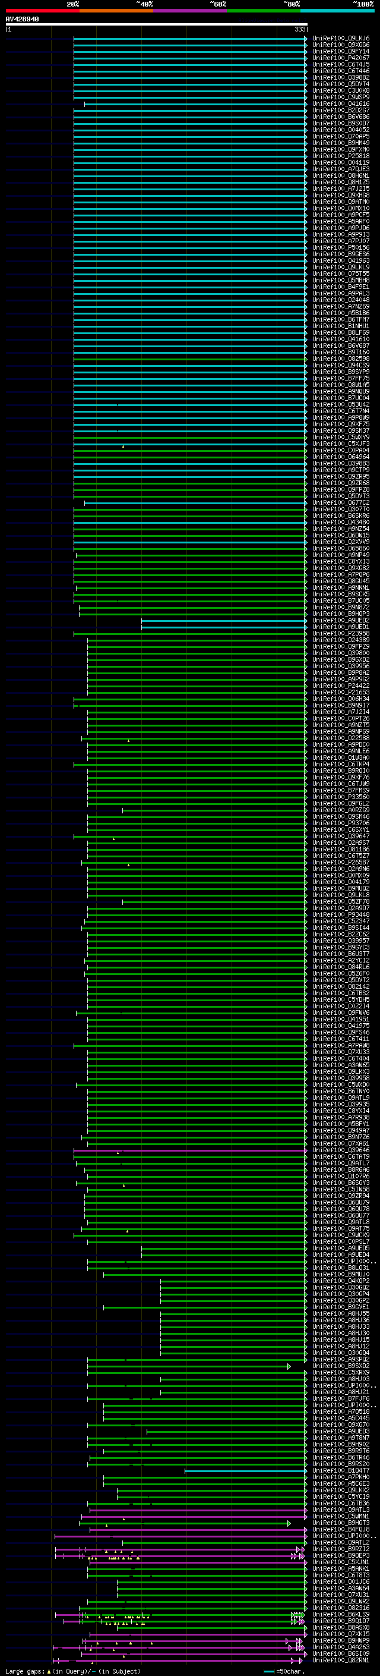Click the UniRef100_B8ASX8 label
The width and height of the screenshot is (380, 1676).
coord(341,1628)
